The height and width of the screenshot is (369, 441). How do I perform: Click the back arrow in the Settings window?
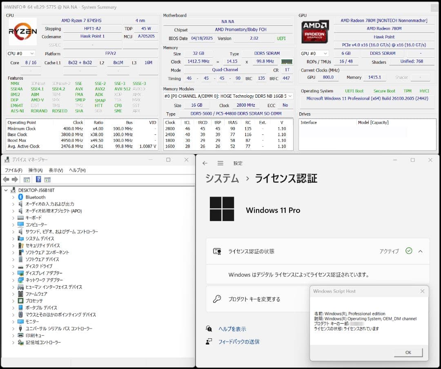tap(205, 163)
